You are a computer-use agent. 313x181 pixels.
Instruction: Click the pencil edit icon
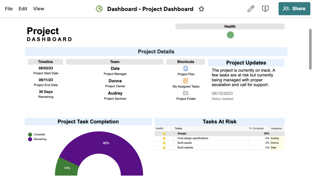(x=251, y=9)
